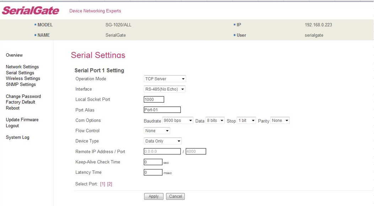Open the Baudrate 9600 bps dropdown
Viewport: 374px width, 206px height.
point(178,121)
